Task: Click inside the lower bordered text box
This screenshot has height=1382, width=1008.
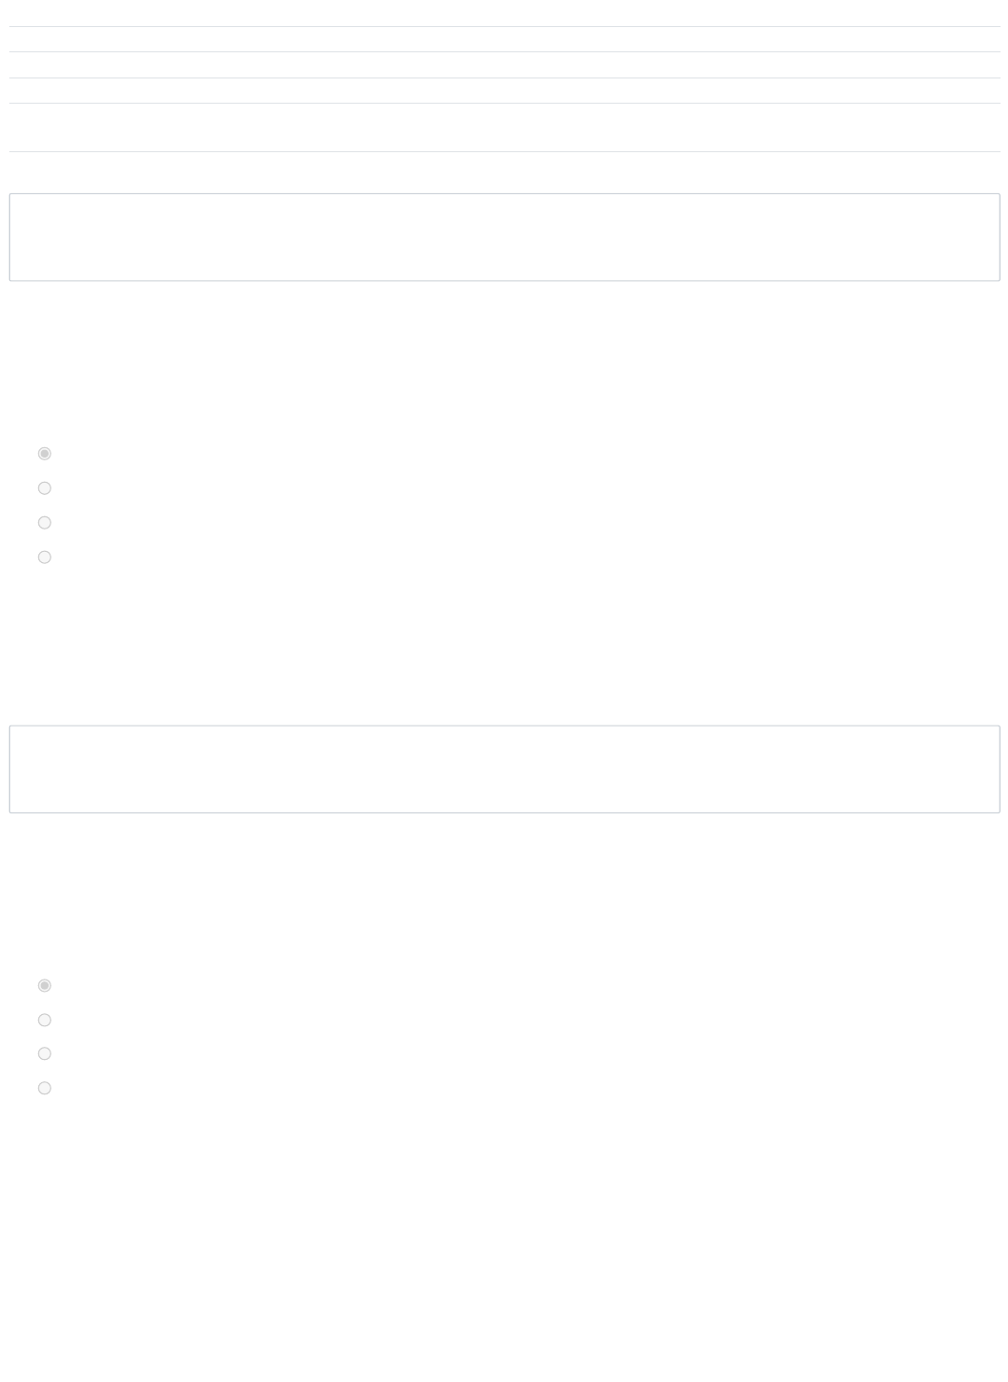Action: pyautogui.click(x=504, y=769)
